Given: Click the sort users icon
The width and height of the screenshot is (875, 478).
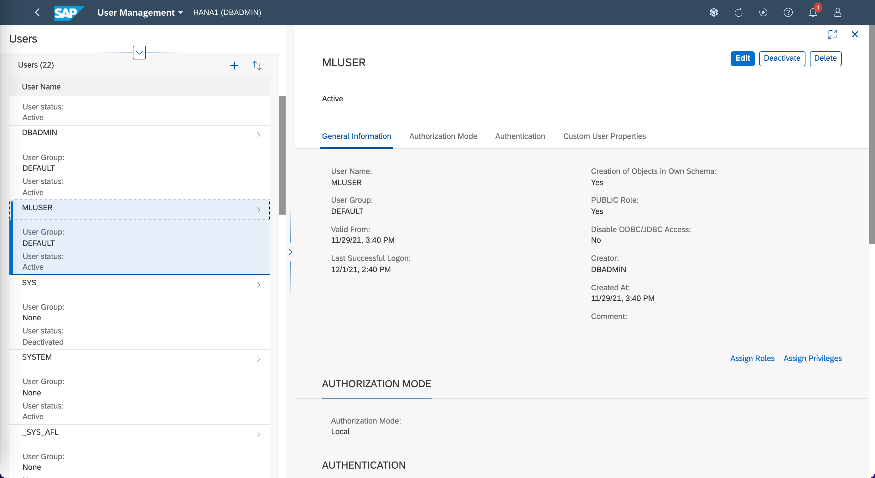Looking at the screenshot, I should coord(257,65).
